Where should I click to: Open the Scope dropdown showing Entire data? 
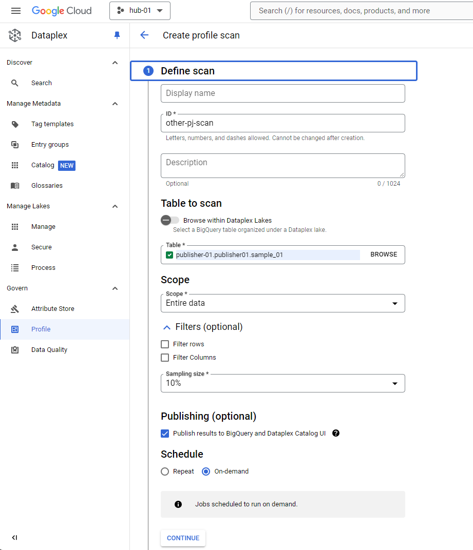point(282,303)
